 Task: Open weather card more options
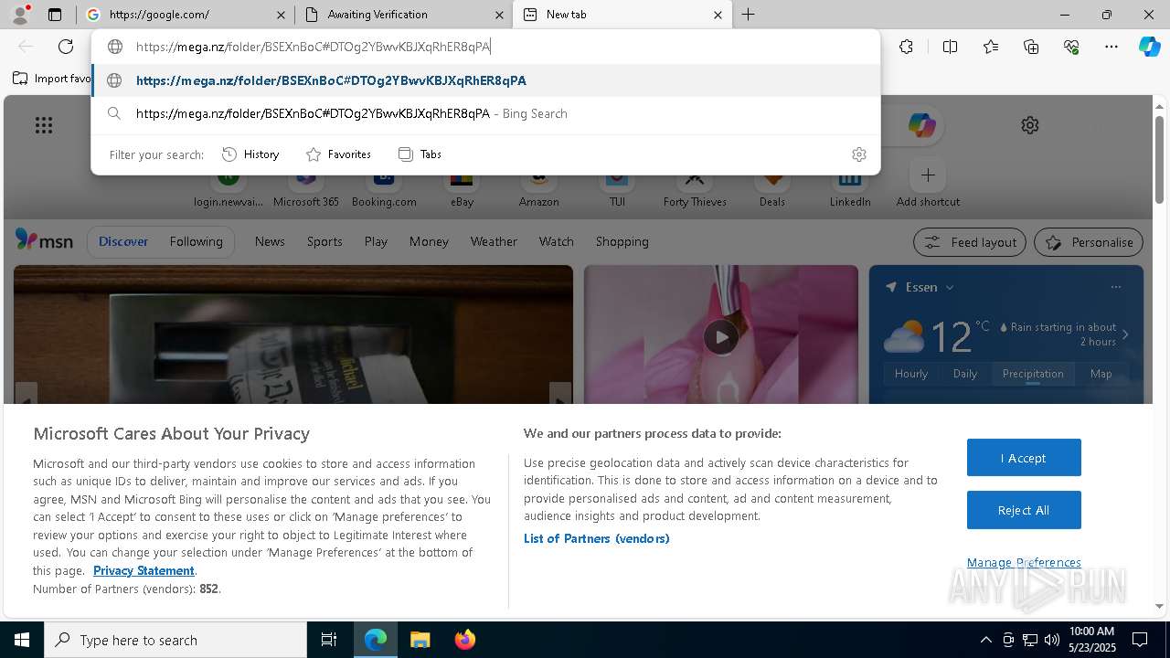pyautogui.click(x=1116, y=287)
